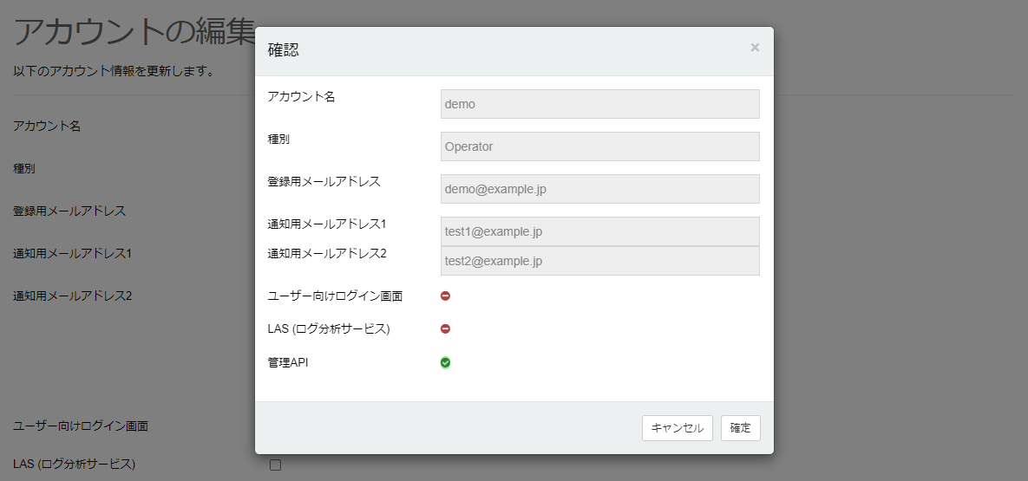1028x481 pixels.
Task: Click the 通知用メールアドレス1 label inside the dialog
Action: [x=326, y=224]
